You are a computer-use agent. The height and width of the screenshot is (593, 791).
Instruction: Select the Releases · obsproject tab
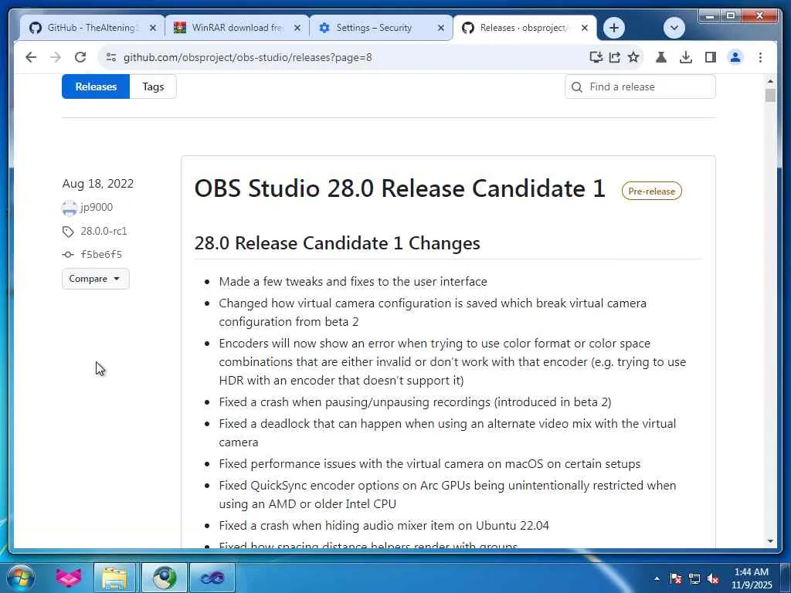523,28
